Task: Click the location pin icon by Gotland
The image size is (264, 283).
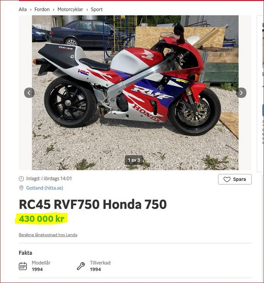Action: [21, 188]
